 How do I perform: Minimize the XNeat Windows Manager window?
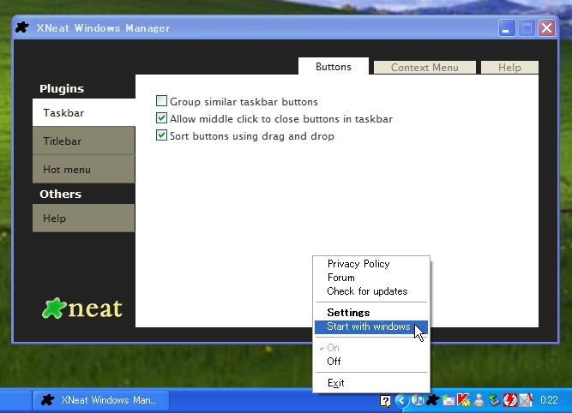507,27
